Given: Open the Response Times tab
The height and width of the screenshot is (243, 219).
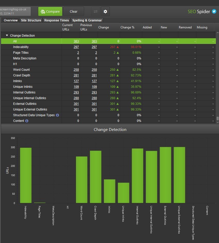Looking at the screenshot, I should (x=56, y=20).
